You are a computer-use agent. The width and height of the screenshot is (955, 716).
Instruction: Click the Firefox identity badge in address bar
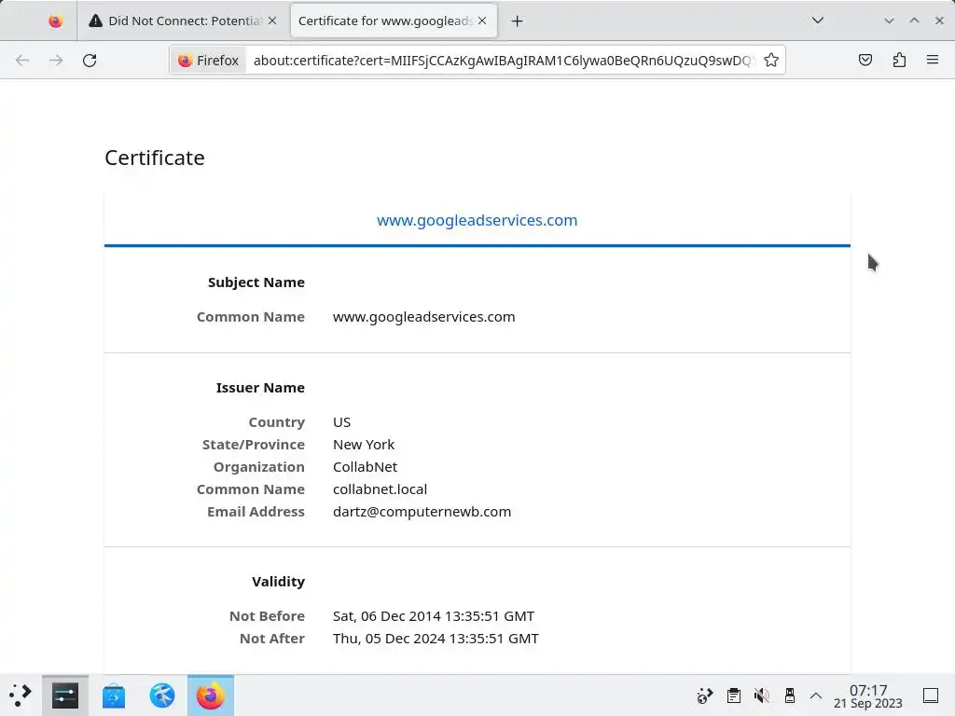[209, 61]
